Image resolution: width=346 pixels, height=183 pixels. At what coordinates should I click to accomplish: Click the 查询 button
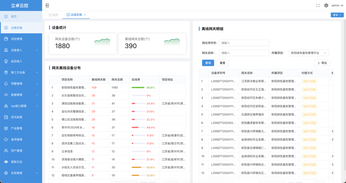(x=208, y=63)
